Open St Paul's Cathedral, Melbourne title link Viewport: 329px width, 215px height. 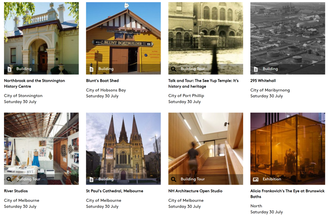point(115,191)
